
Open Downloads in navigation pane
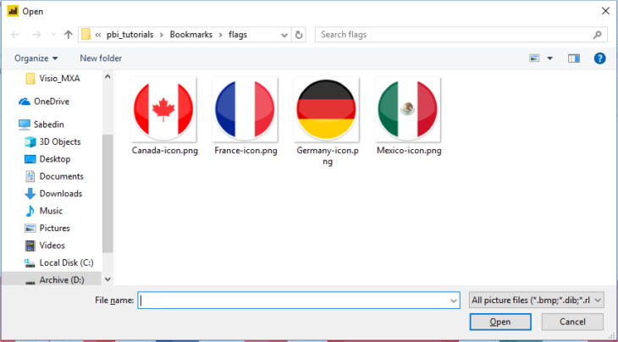pyautogui.click(x=53, y=194)
